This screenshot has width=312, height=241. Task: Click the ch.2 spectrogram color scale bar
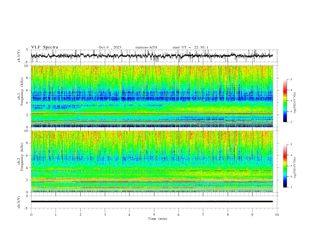pos(285,166)
